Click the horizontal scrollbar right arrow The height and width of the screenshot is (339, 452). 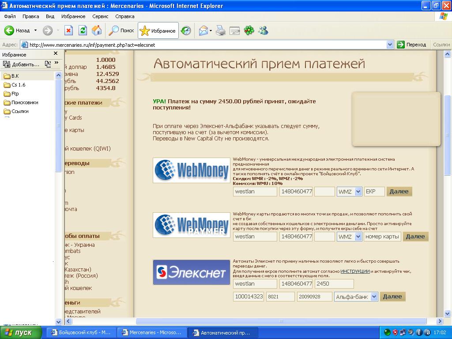coord(440,321)
